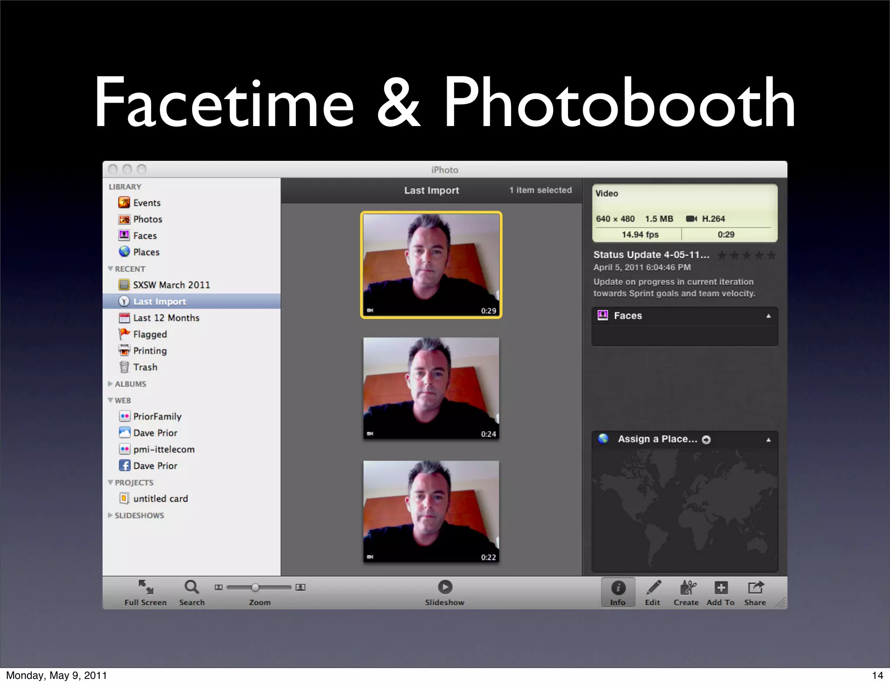Click the Status Update 4-05-11 title
Image resolution: width=890 pixels, height=685 pixels.
pyautogui.click(x=651, y=255)
